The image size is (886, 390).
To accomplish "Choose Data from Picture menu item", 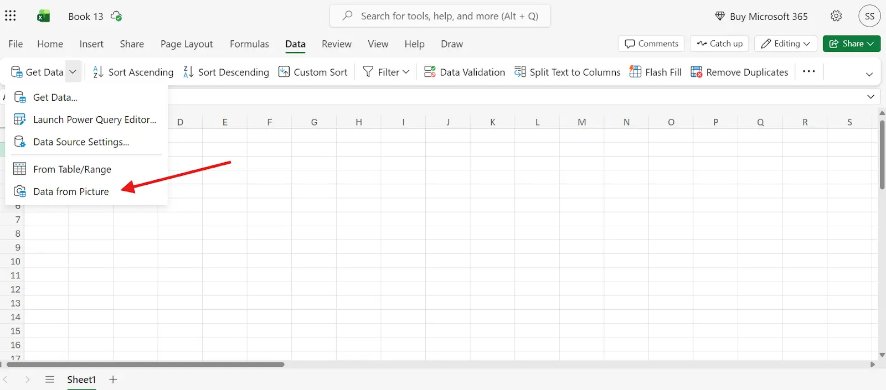I will 71,191.
